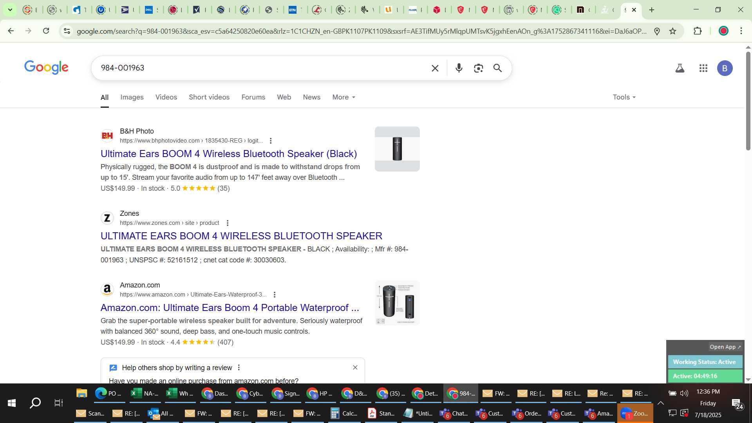Select the All results tab

click(105, 98)
